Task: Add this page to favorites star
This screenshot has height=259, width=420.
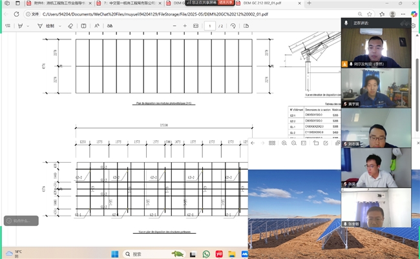Action: pyautogui.click(x=370, y=14)
